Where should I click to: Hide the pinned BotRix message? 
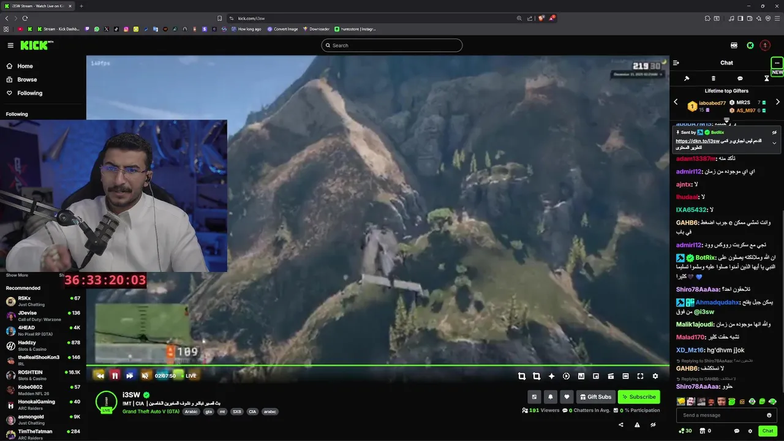click(x=774, y=132)
